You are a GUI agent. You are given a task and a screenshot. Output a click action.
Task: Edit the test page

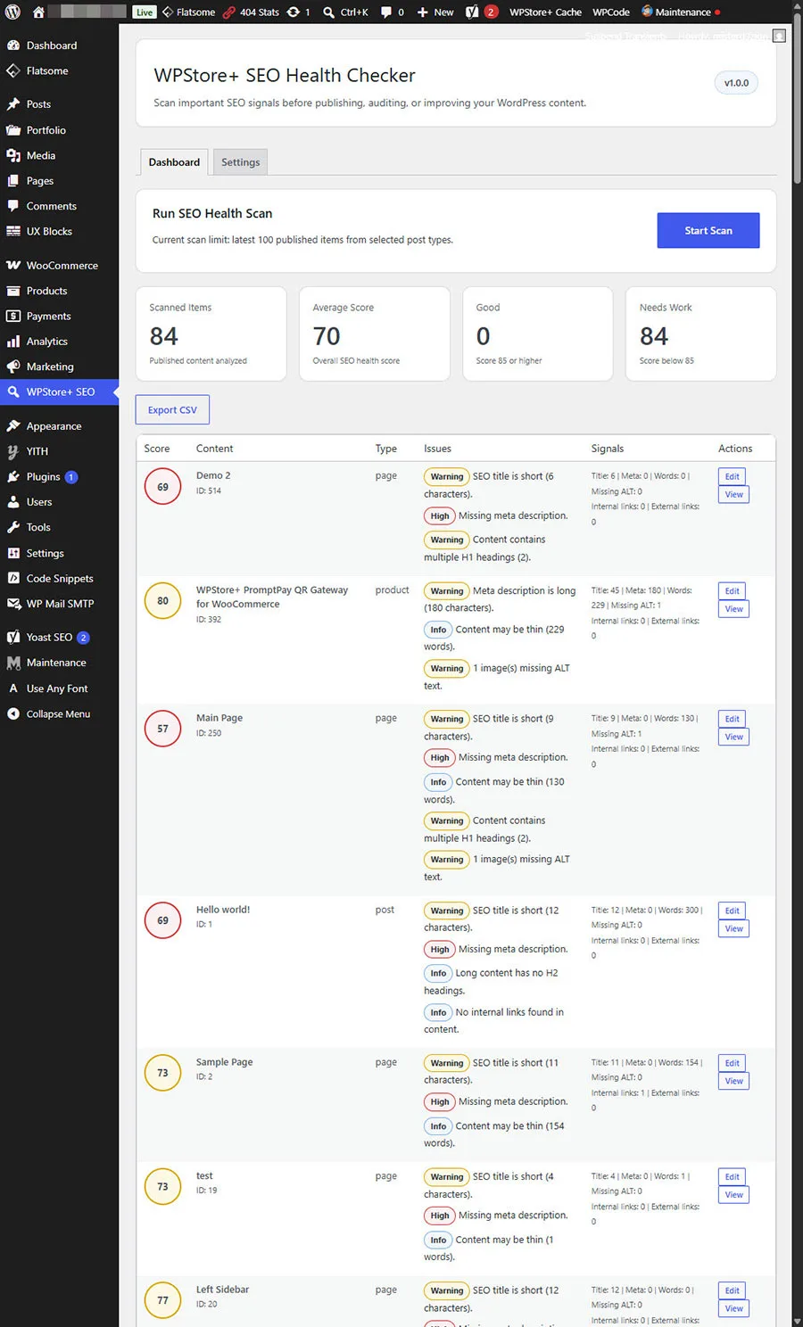[732, 1177]
